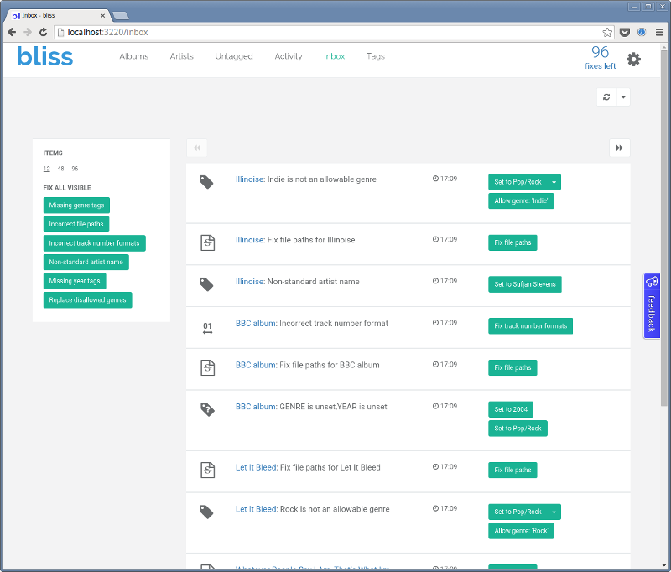Reload the page in browser
The width and height of the screenshot is (671, 572).
click(x=44, y=32)
